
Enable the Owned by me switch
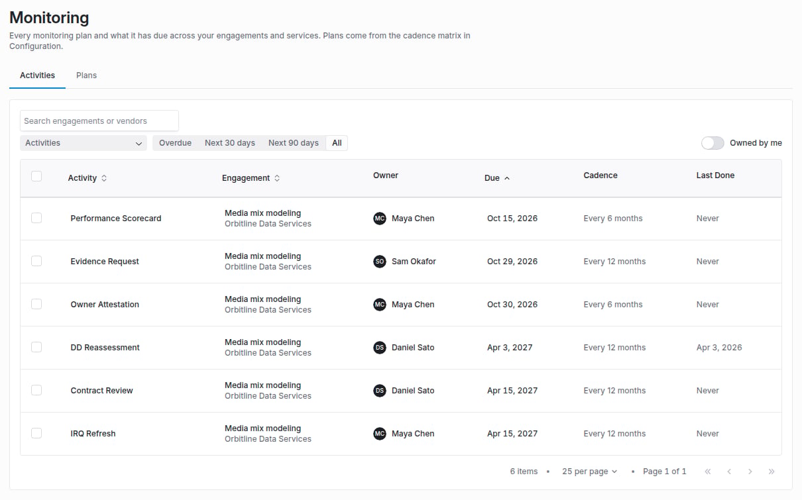click(x=713, y=143)
